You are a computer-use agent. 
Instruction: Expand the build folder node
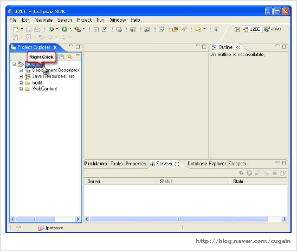(x=21, y=83)
